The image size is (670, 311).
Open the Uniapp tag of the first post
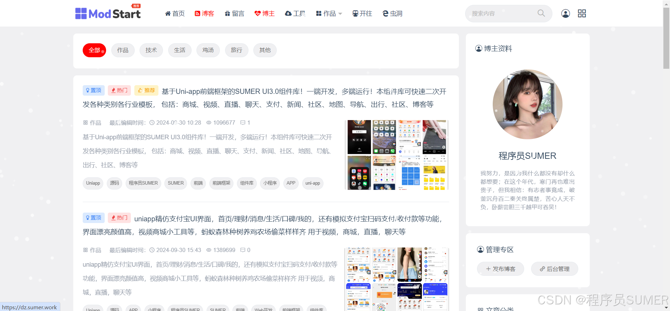tap(93, 183)
